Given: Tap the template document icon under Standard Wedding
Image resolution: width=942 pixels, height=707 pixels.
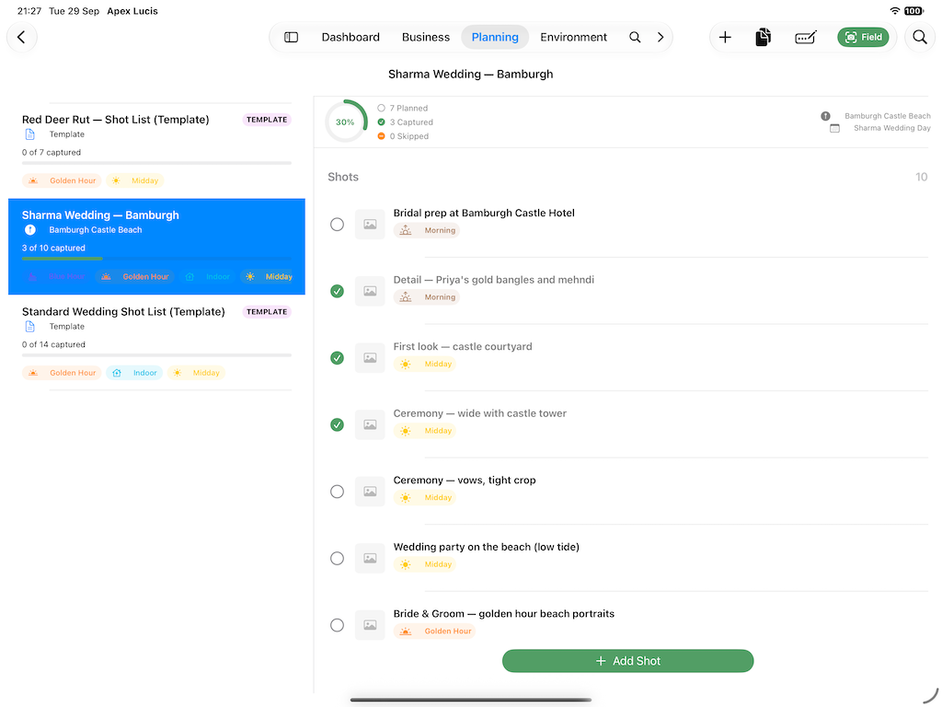Looking at the screenshot, I should coord(30,327).
